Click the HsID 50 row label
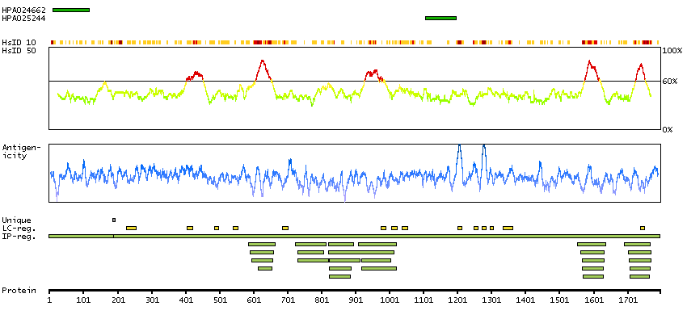Image resolution: width=687 pixels, height=323 pixels. pos(19,50)
